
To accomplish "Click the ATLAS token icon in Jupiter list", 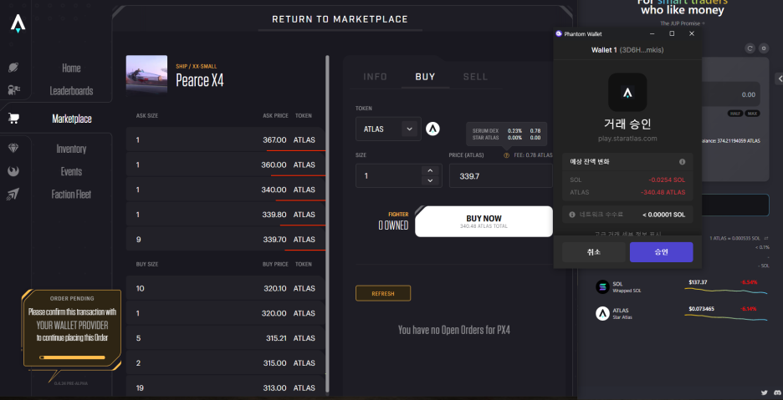I will (603, 313).
